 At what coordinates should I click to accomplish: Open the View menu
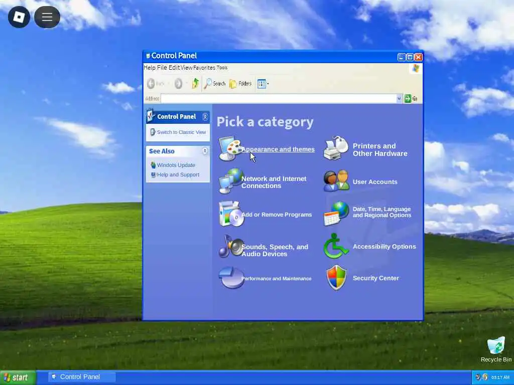[x=187, y=68]
